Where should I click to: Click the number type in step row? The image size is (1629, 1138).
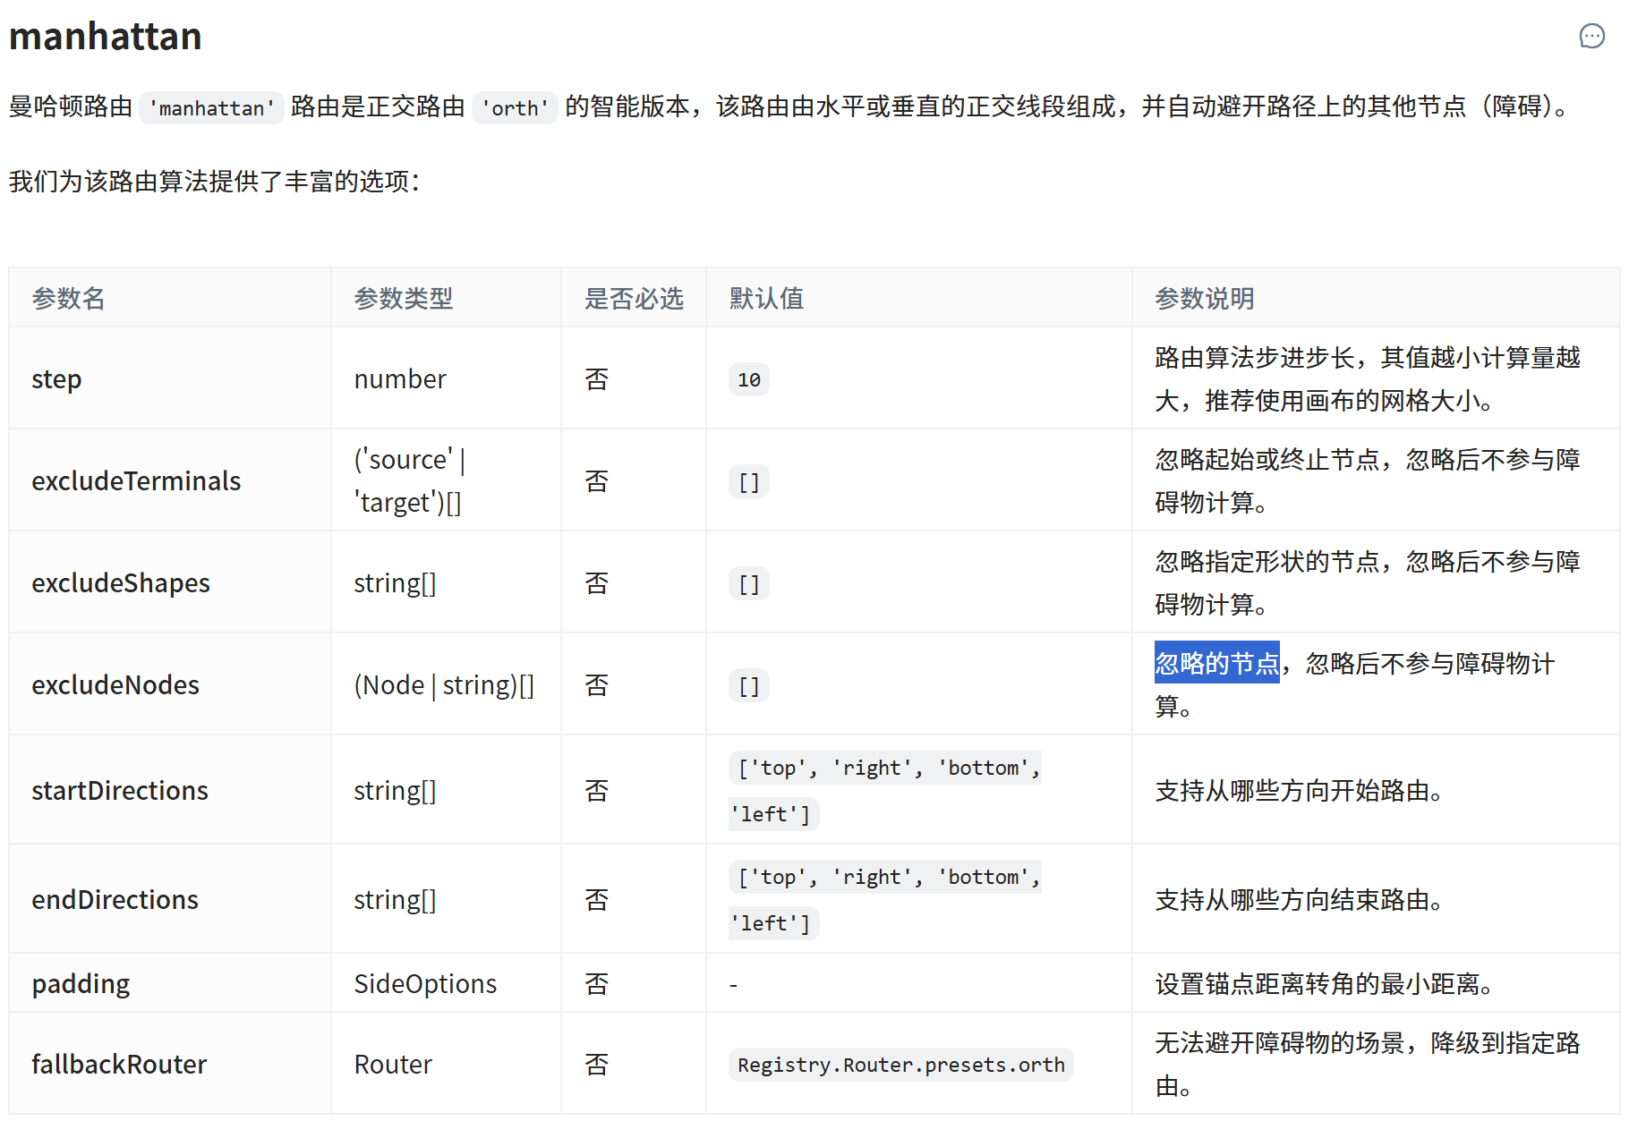click(x=400, y=379)
